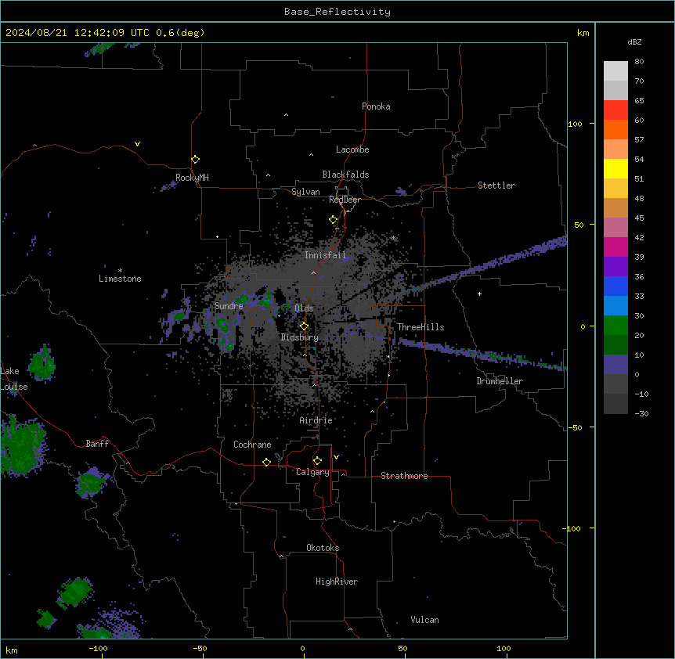Click the Innisfail city label
The height and width of the screenshot is (659, 675).
click(325, 255)
